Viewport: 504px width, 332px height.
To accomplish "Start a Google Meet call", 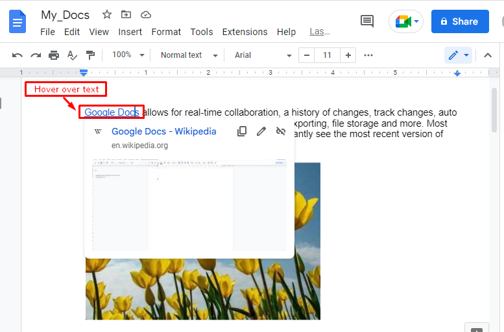I will pyautogui.click(x=406, y=21).
